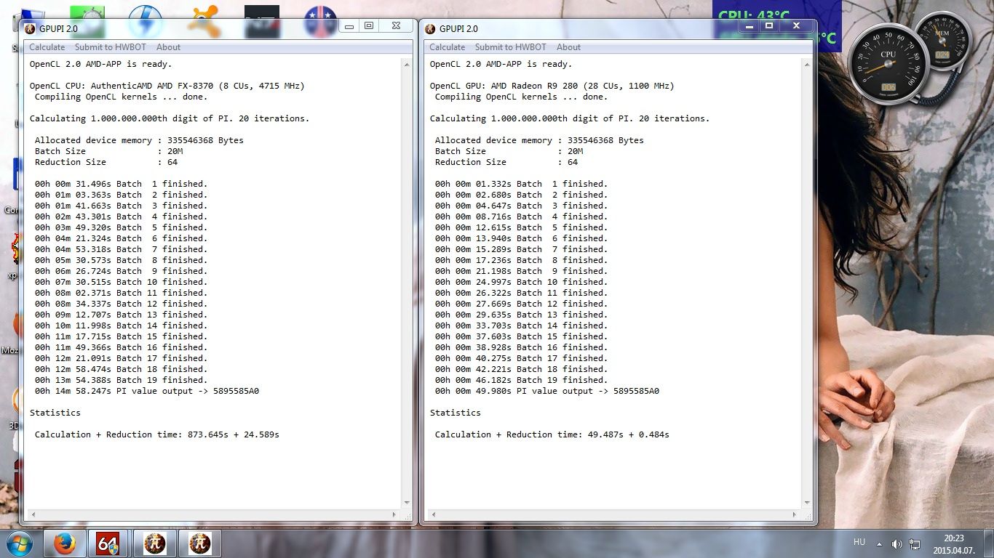Click the left GPUPI window title icon

click(30, 28)
